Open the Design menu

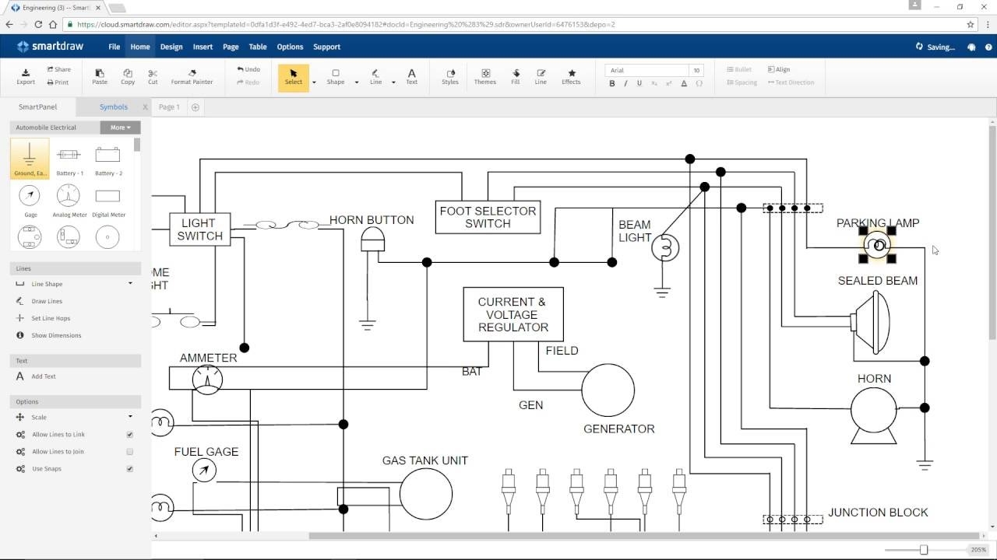tap(171, 47)
